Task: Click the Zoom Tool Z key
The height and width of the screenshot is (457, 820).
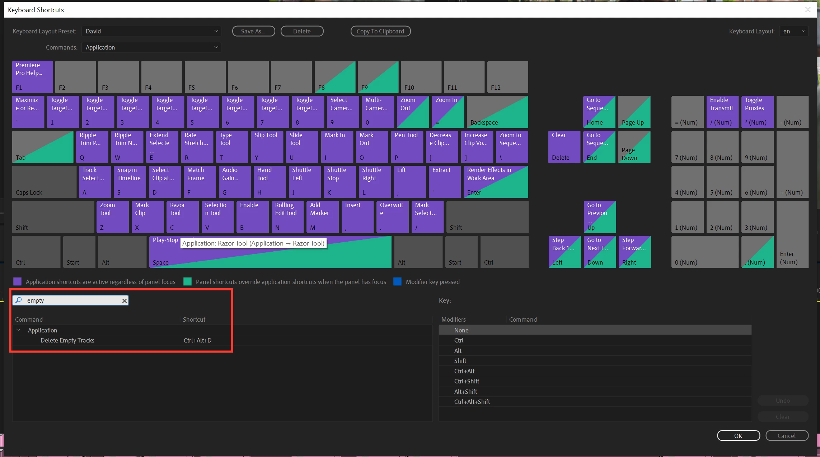Action: tap(112, 216)
